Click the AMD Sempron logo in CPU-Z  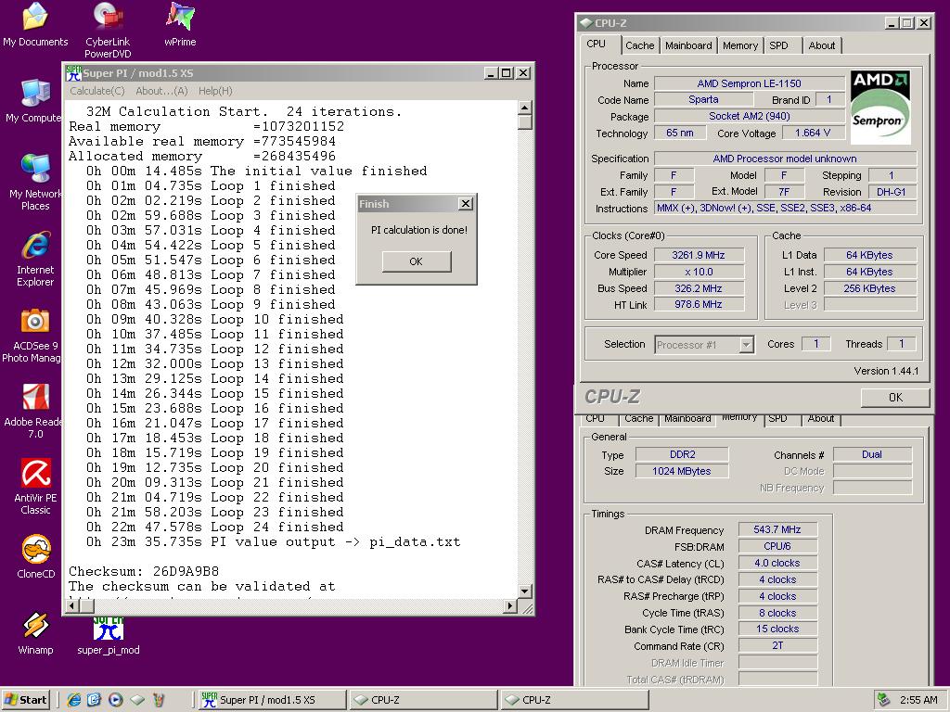pos(880,108)
